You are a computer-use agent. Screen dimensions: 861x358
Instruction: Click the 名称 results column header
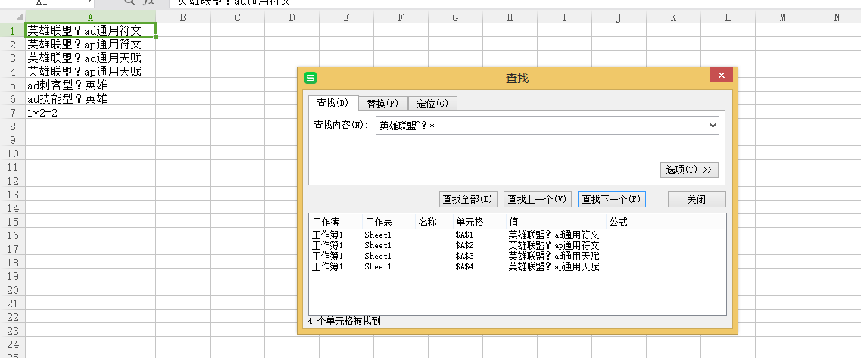(x=434, y=222)
